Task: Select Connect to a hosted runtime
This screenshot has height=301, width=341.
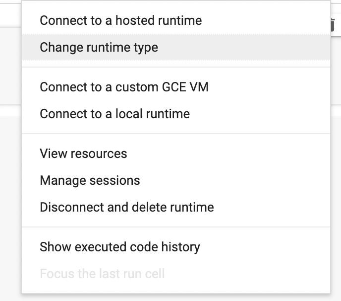Action: pyautogui.click(x=120, y=21)
